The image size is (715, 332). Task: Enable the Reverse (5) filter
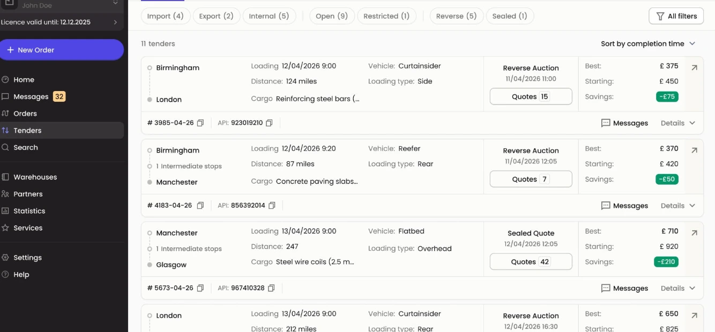457,16
